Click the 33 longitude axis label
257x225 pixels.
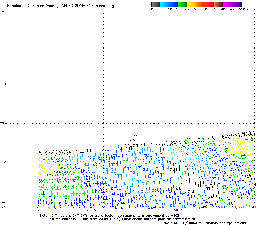click(x=53, y=207)
